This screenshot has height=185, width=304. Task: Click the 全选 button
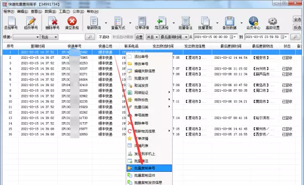click(x=297, y=19)
